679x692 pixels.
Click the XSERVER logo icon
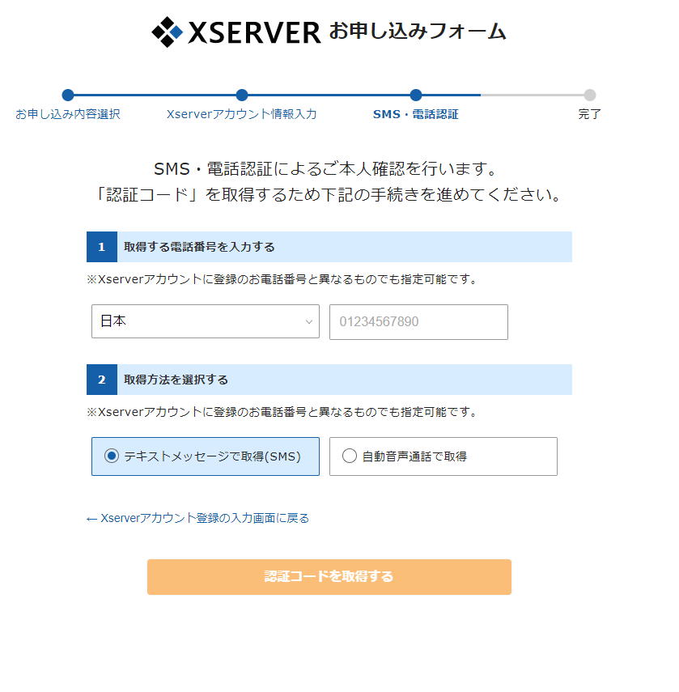(167, 32)
